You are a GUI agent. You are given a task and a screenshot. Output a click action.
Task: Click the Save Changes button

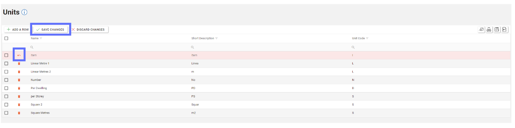pos(50,30)
